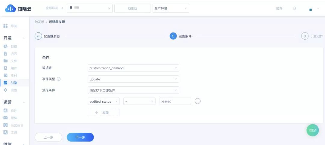
Task: Go to 工具 in sidebar
Action: pos(14,132)
